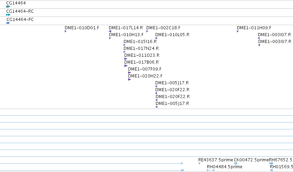The width and height of the screenshot is (293, 172).
Task: Click the CG14464-RC transcript glyph
Action: click(8, 15)
